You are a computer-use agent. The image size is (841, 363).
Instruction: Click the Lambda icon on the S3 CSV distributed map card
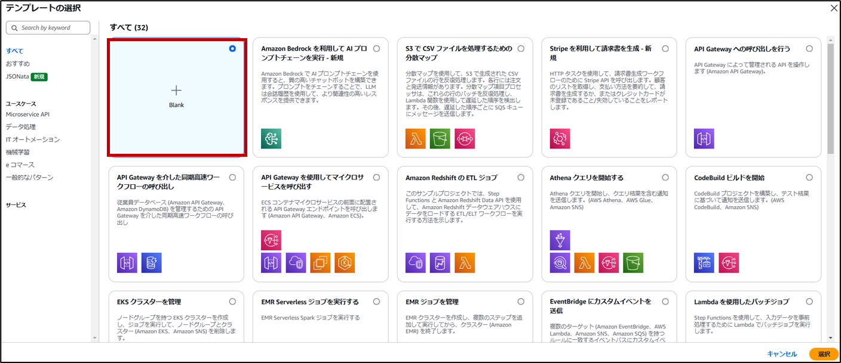coord(416,138)
